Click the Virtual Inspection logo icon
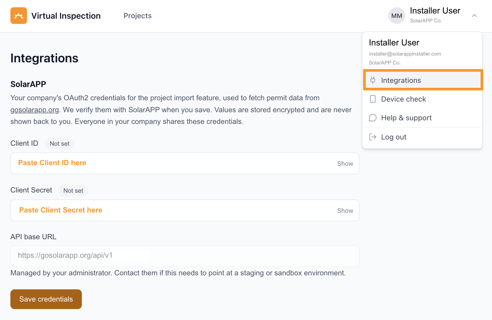The height and width of the screenshot is (320, 492). click(19, 16)
